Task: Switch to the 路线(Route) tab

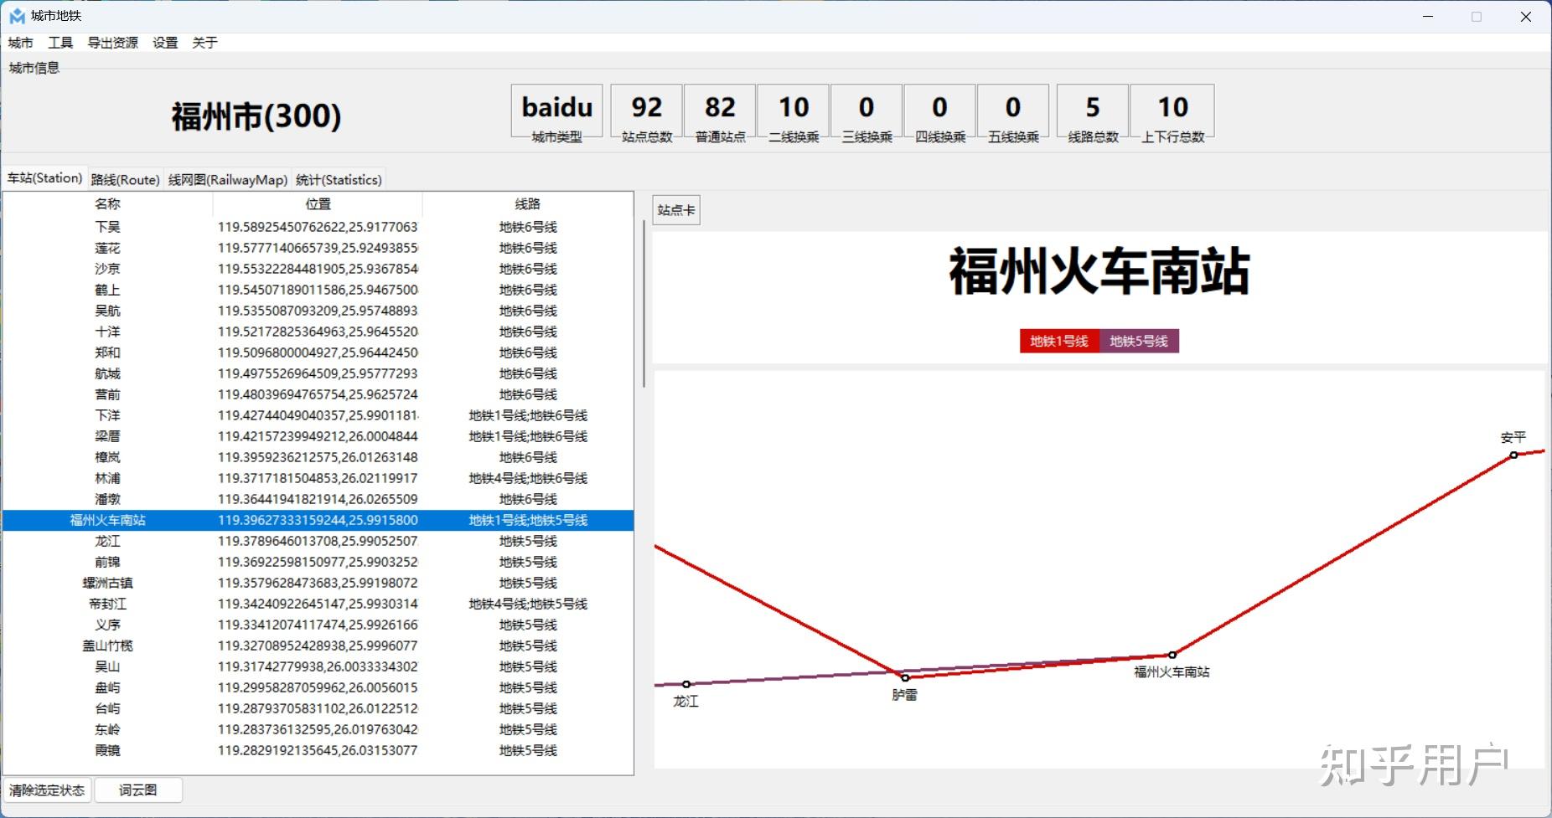Action: pos(125,179)
